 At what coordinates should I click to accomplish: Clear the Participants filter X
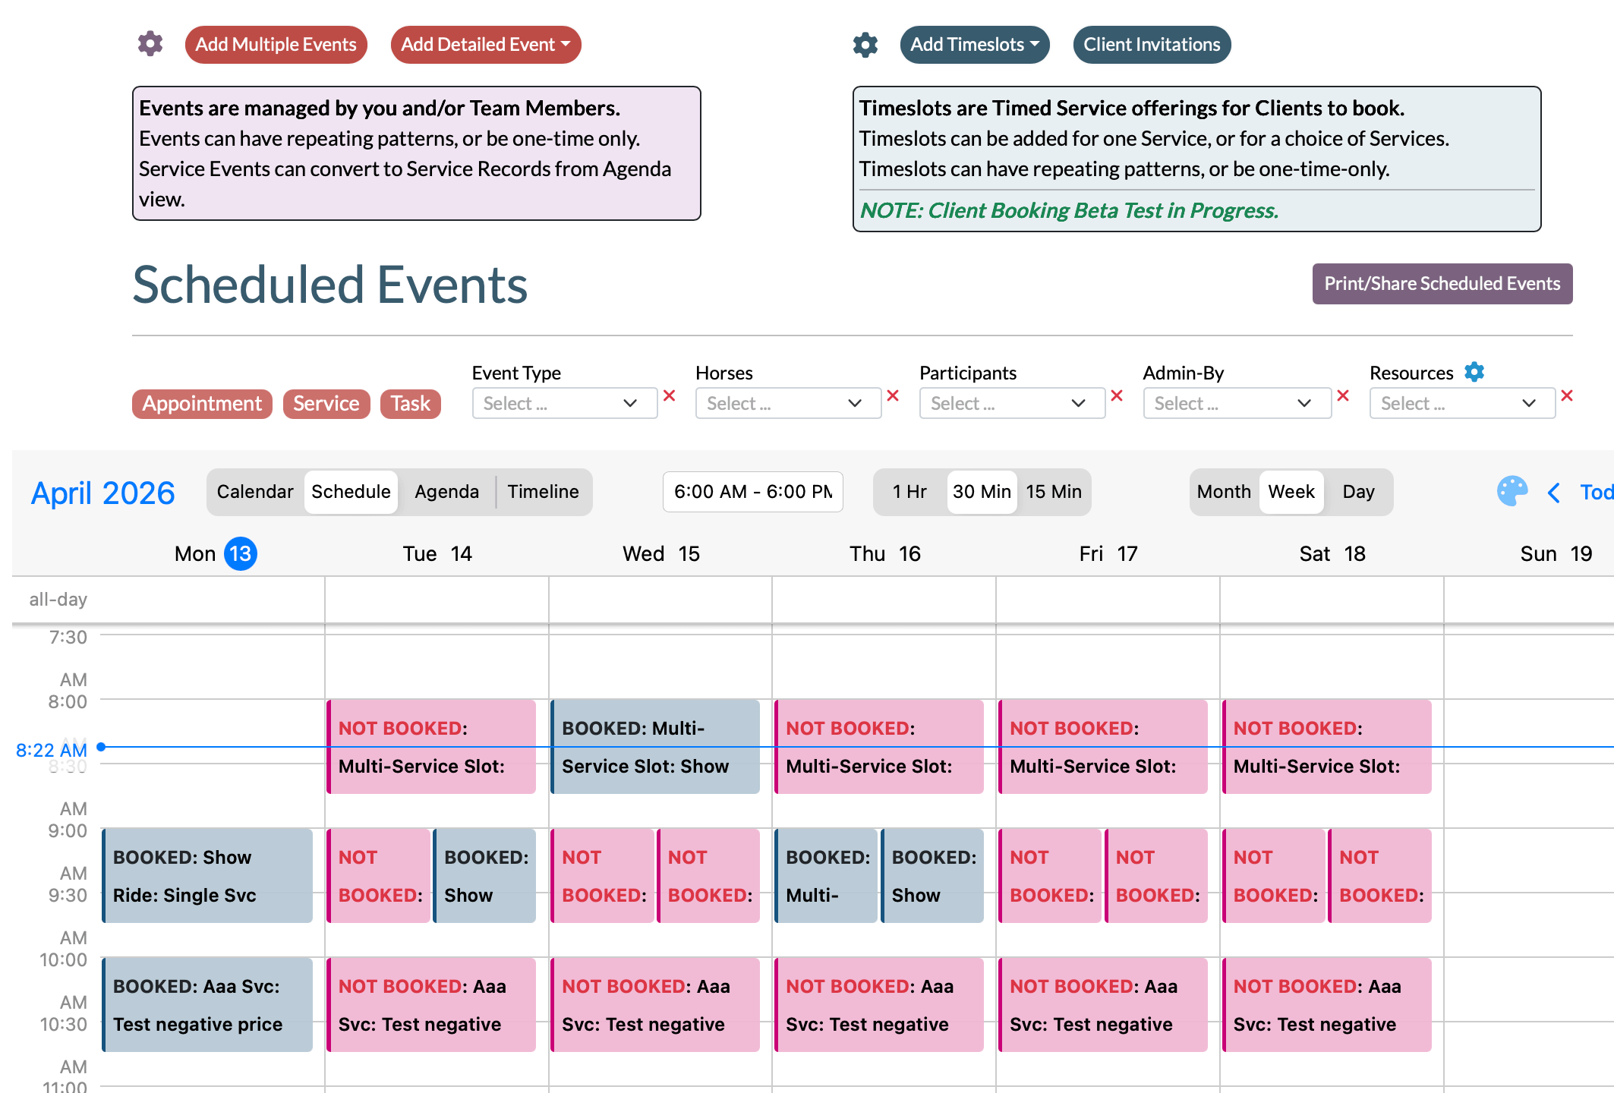[1117, 395]
